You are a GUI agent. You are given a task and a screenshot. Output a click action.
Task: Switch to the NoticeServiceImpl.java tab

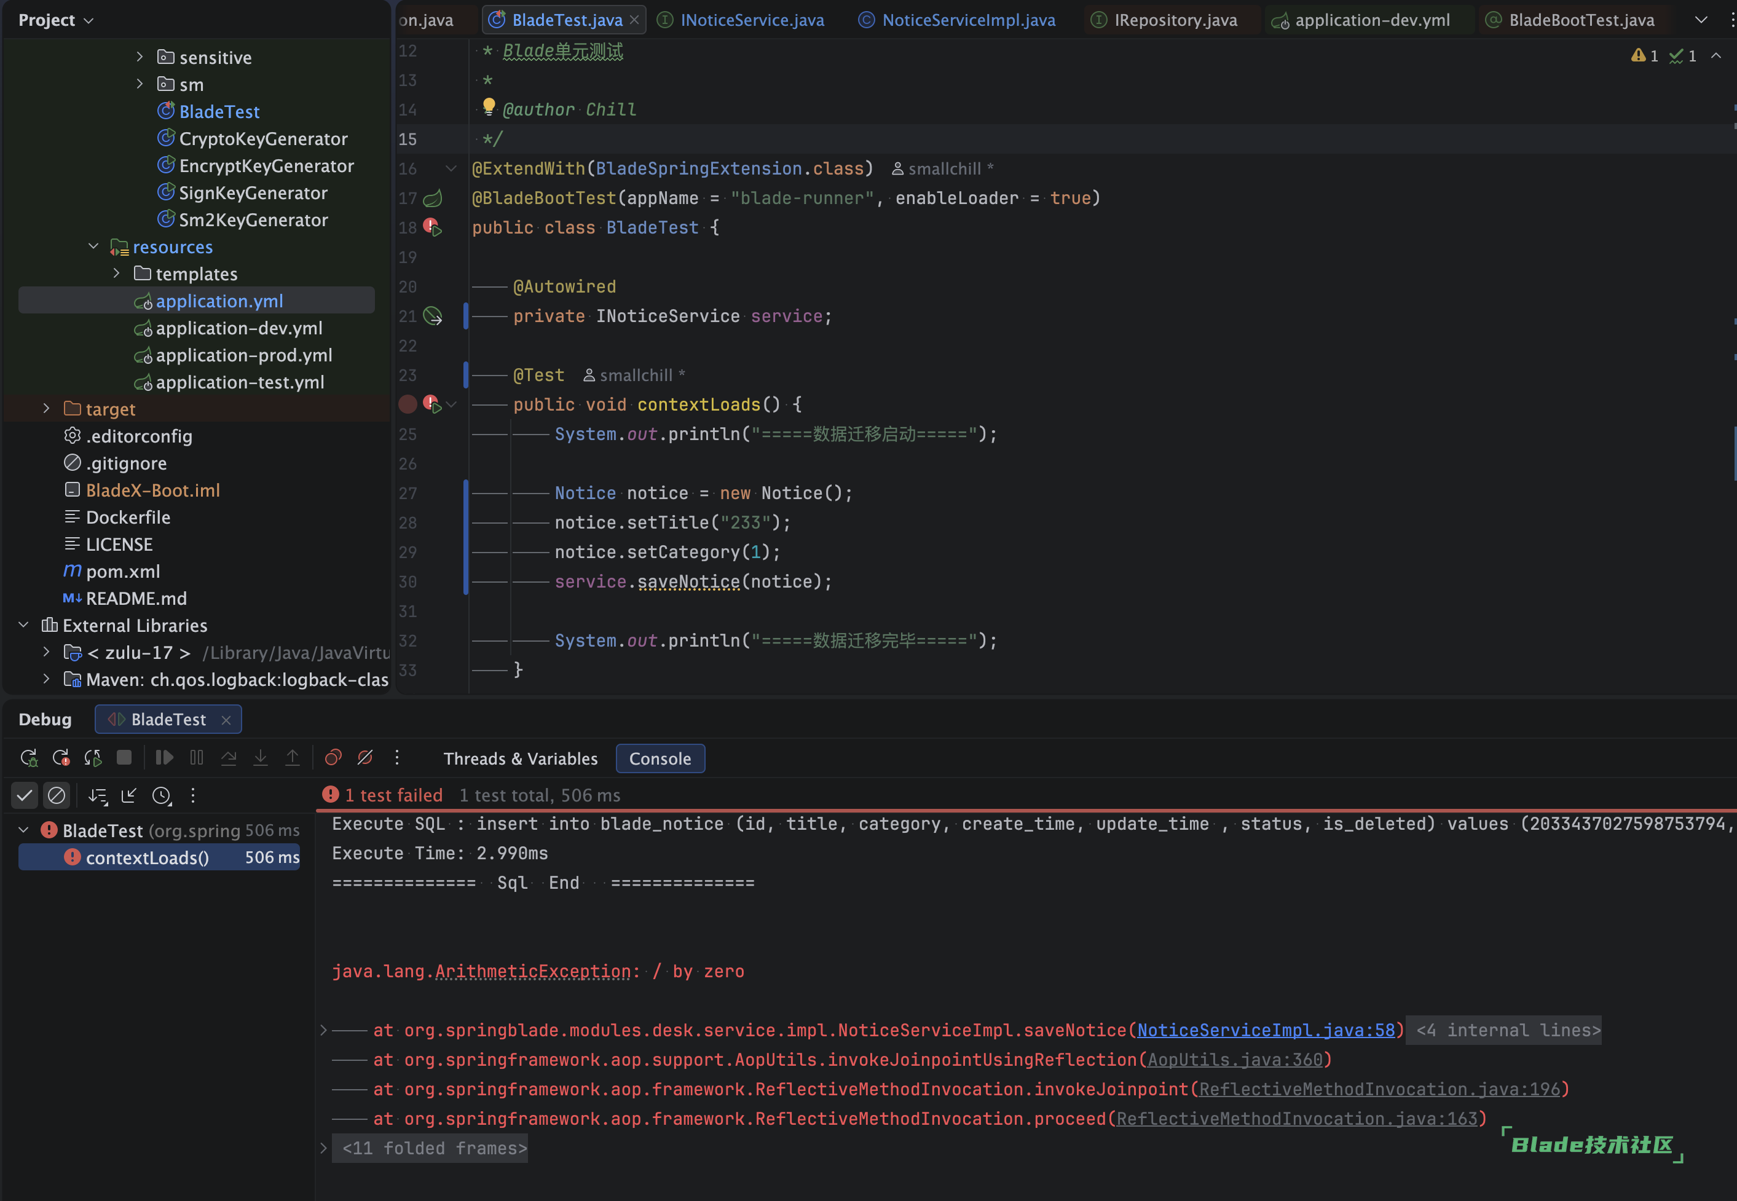[967, 20]
